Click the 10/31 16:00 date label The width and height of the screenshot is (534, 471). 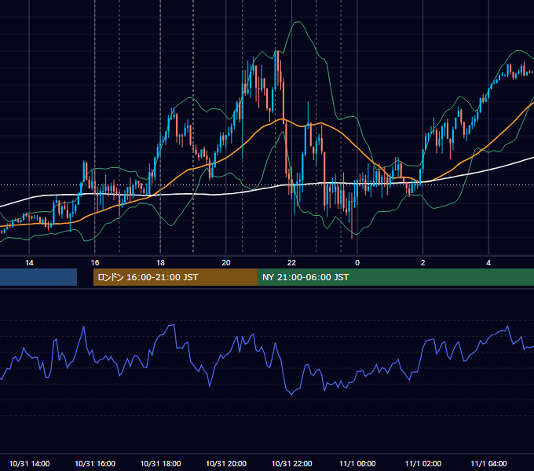(95, 463)
